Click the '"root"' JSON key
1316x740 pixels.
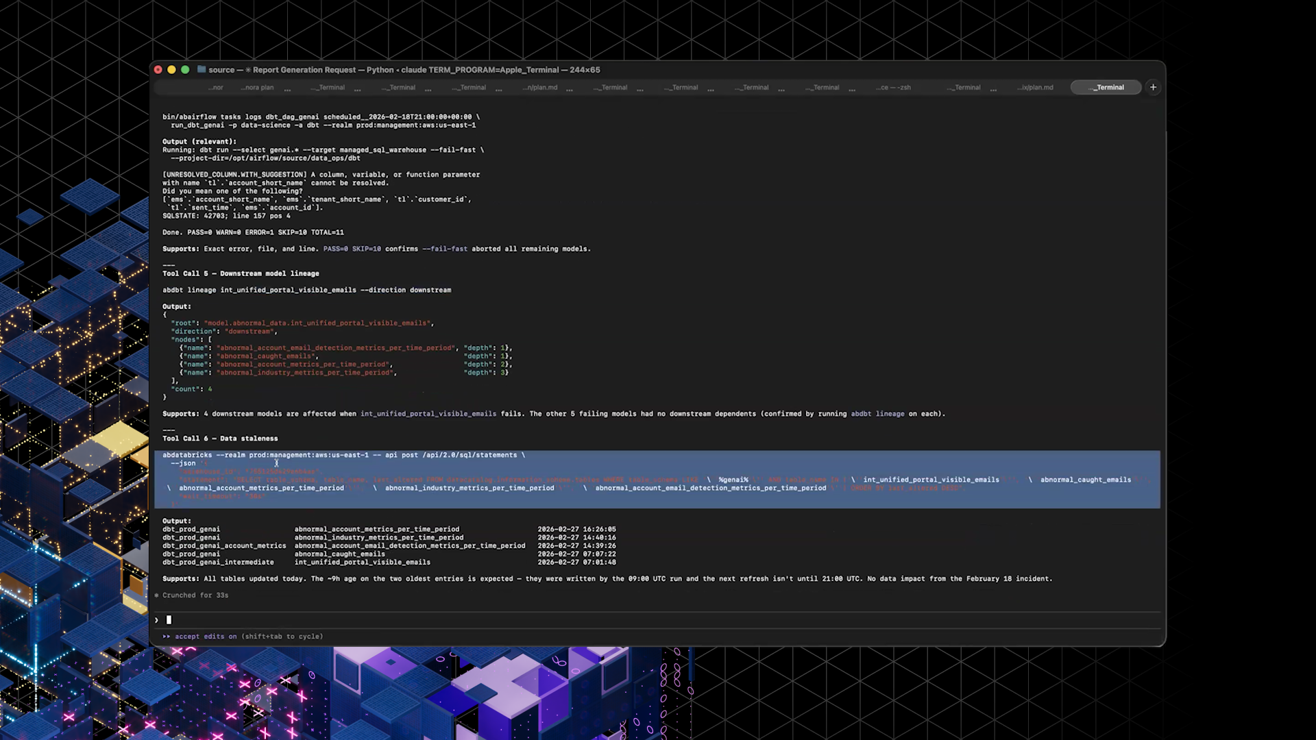[183, 323]
